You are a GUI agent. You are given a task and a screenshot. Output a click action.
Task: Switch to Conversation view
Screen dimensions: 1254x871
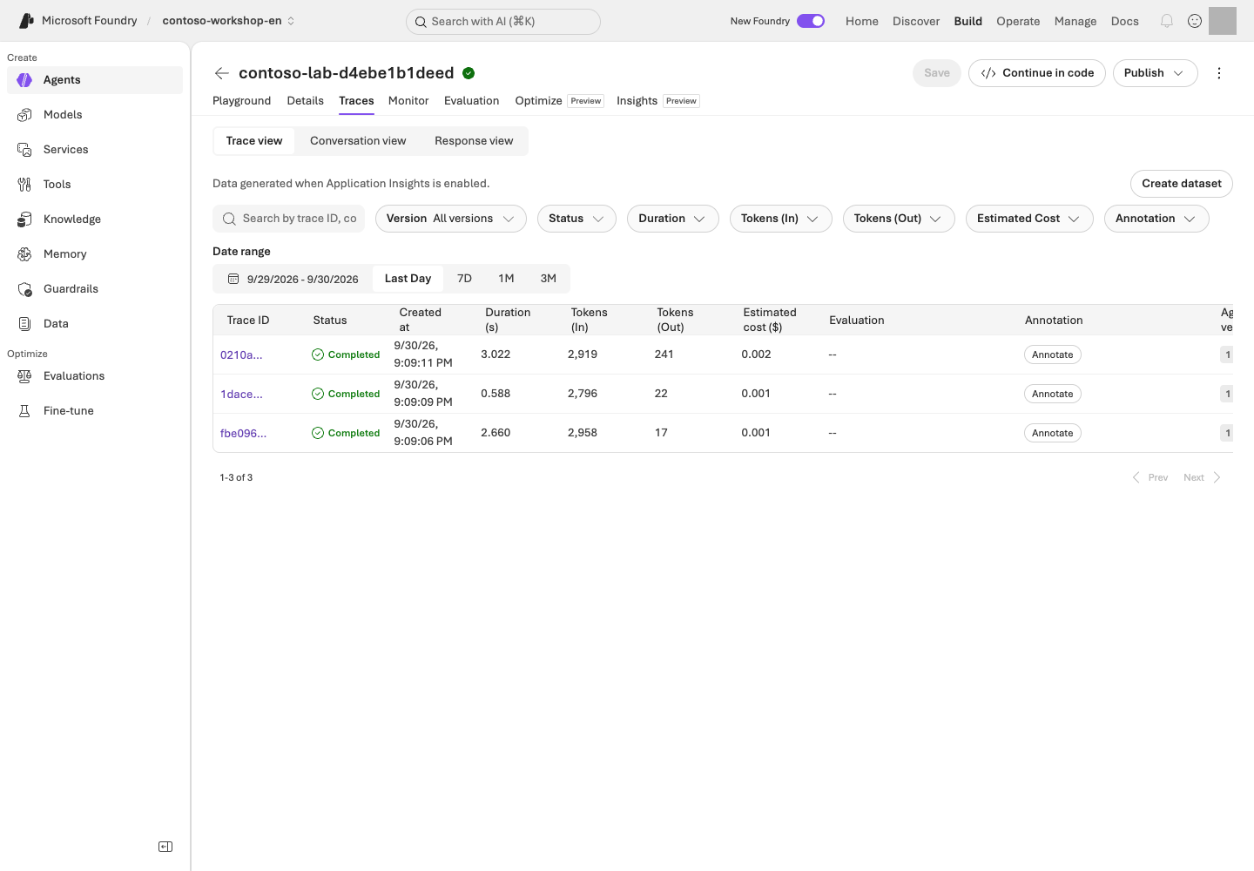pyautogui.click(x=358, y=141)
